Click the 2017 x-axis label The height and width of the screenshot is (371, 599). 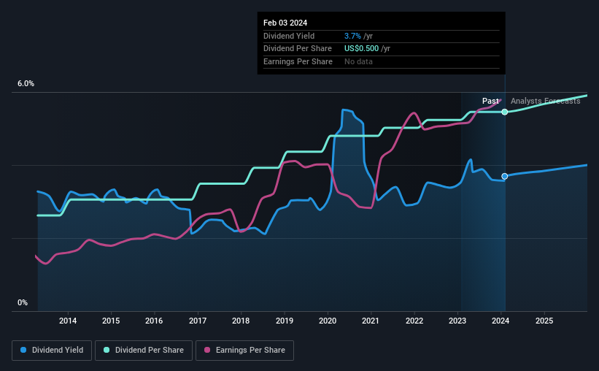click(198, 321)
